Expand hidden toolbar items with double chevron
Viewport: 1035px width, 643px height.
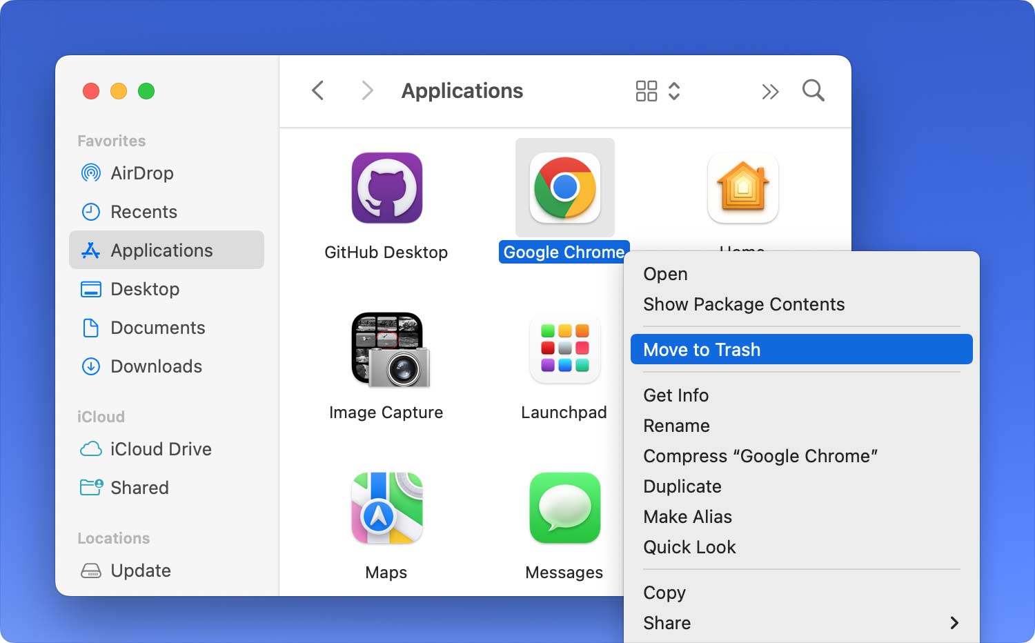[770, 91]
